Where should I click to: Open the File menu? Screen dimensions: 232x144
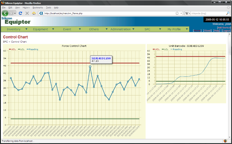(4, 8)
